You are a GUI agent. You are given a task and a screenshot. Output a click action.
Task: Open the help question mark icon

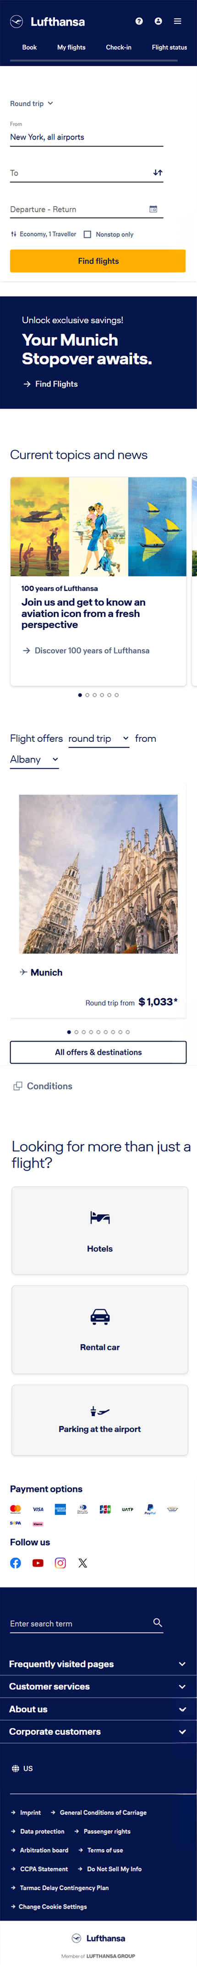pos(139,22)
